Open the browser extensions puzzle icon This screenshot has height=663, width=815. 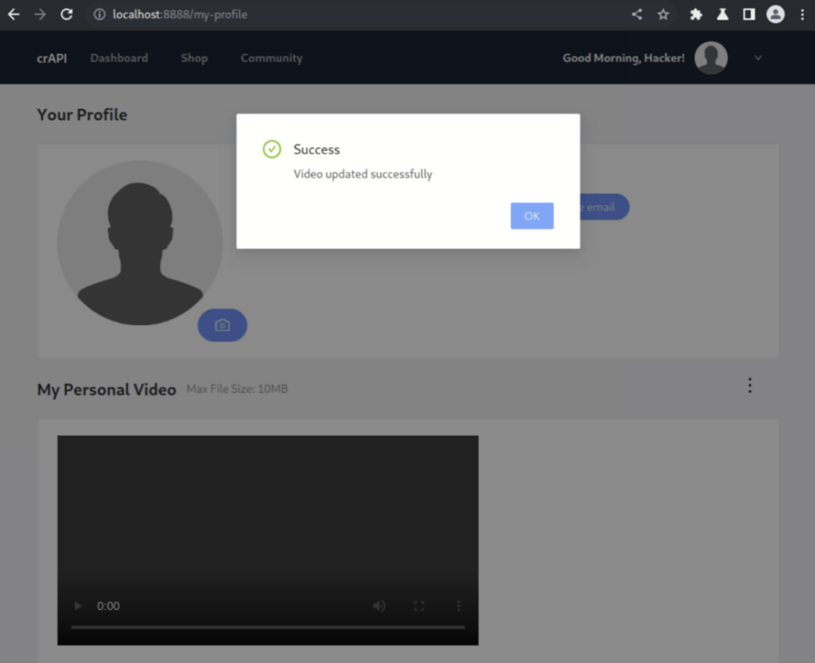696,14
